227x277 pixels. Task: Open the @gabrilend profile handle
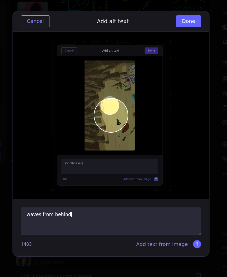tap(49, 262)
